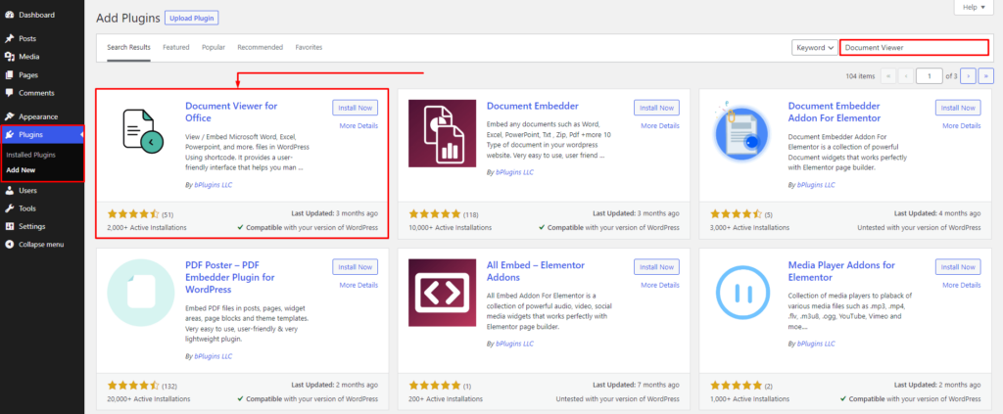The image size is (1003, 414).
Task: Go to last page of results
Action: [x=986, y=76]
